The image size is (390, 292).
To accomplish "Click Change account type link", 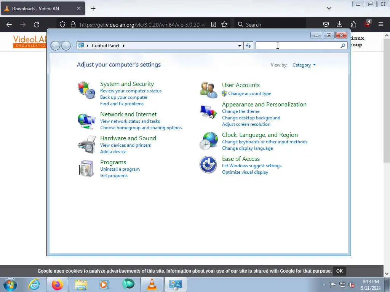I will [x=250, y=94].
